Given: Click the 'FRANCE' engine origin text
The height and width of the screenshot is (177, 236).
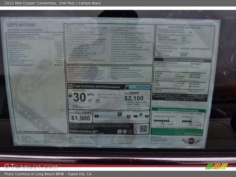Looking at the screenshot, I should [184, 53].
